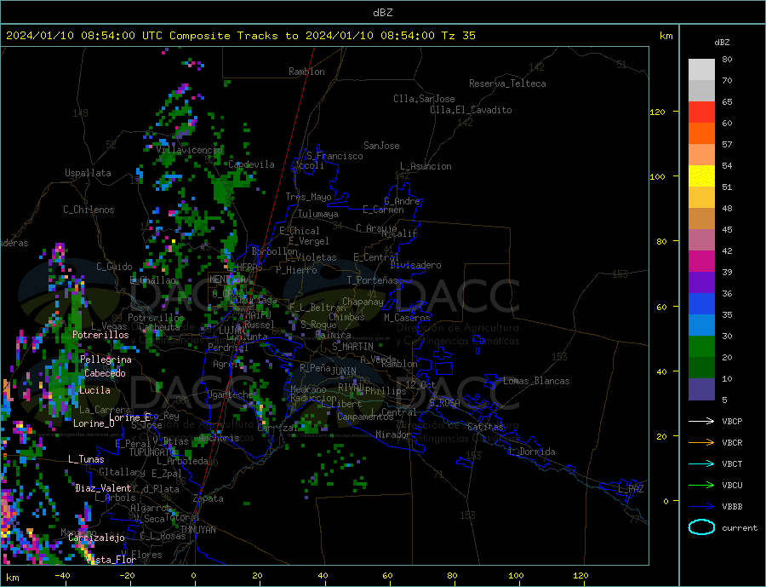
Task: Click the white 'Carrizalejo' map label
Action: coord(96,538)
